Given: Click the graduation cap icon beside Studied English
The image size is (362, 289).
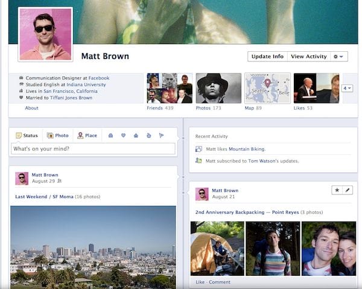Looking at the screenshot, I should (21, 84).
